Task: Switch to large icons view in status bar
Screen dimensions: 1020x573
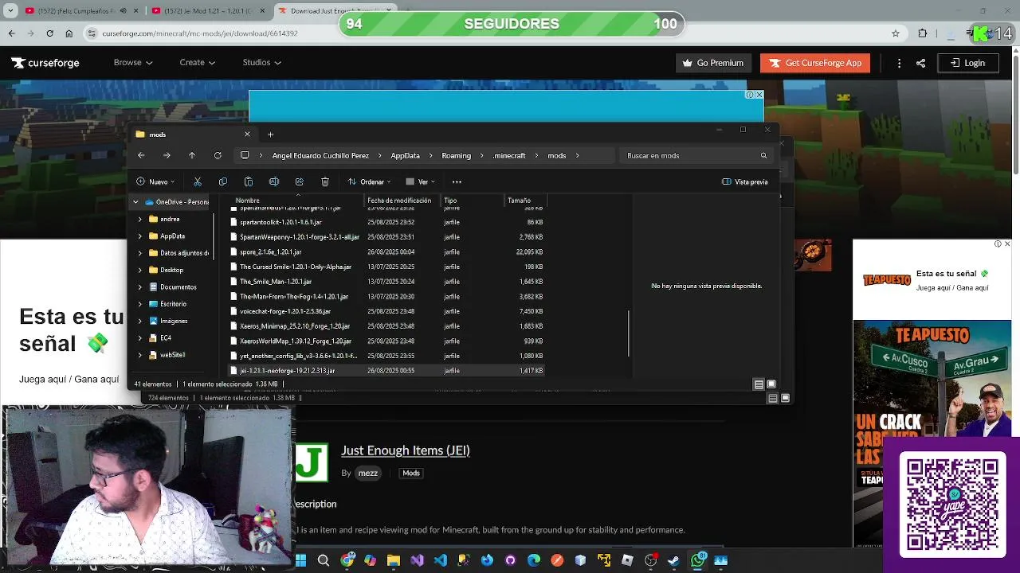Action: 771,384
